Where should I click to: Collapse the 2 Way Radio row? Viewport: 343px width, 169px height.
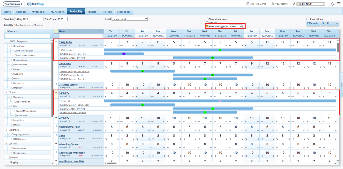[56, 41]
